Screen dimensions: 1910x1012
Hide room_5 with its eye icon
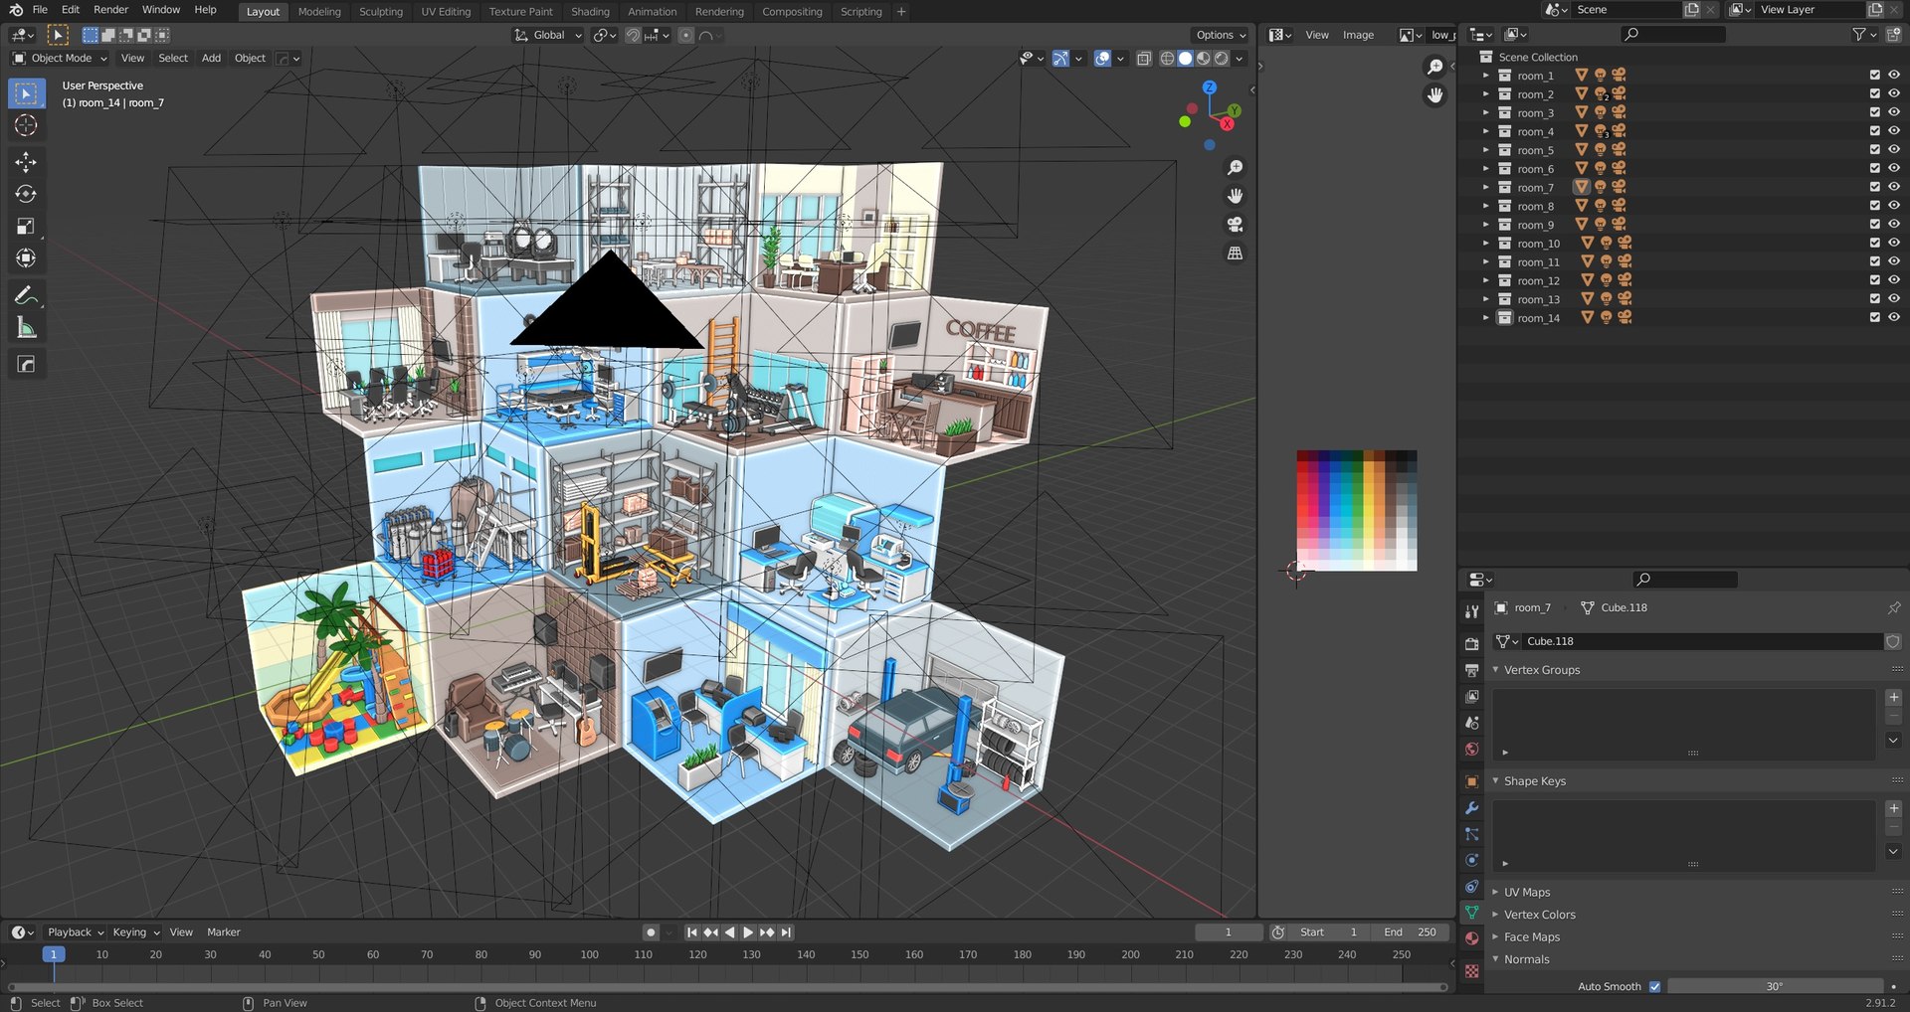click(x=1893, y=150)
